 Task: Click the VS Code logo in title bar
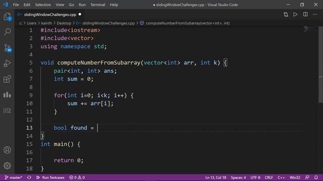tap(6, 5)
